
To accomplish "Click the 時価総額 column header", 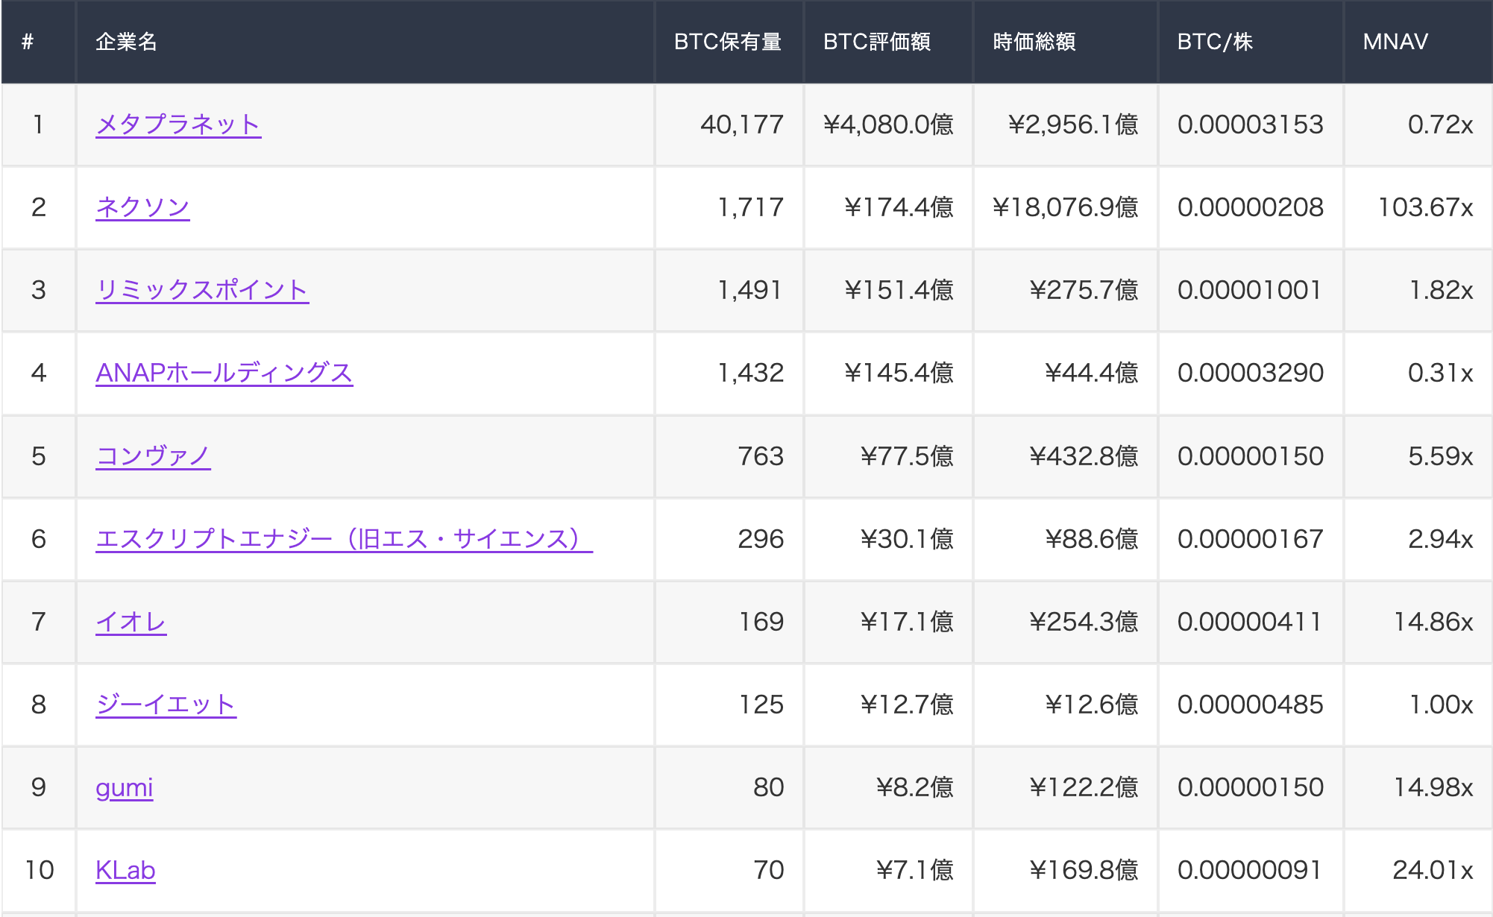I will [x=1066, y=42].
